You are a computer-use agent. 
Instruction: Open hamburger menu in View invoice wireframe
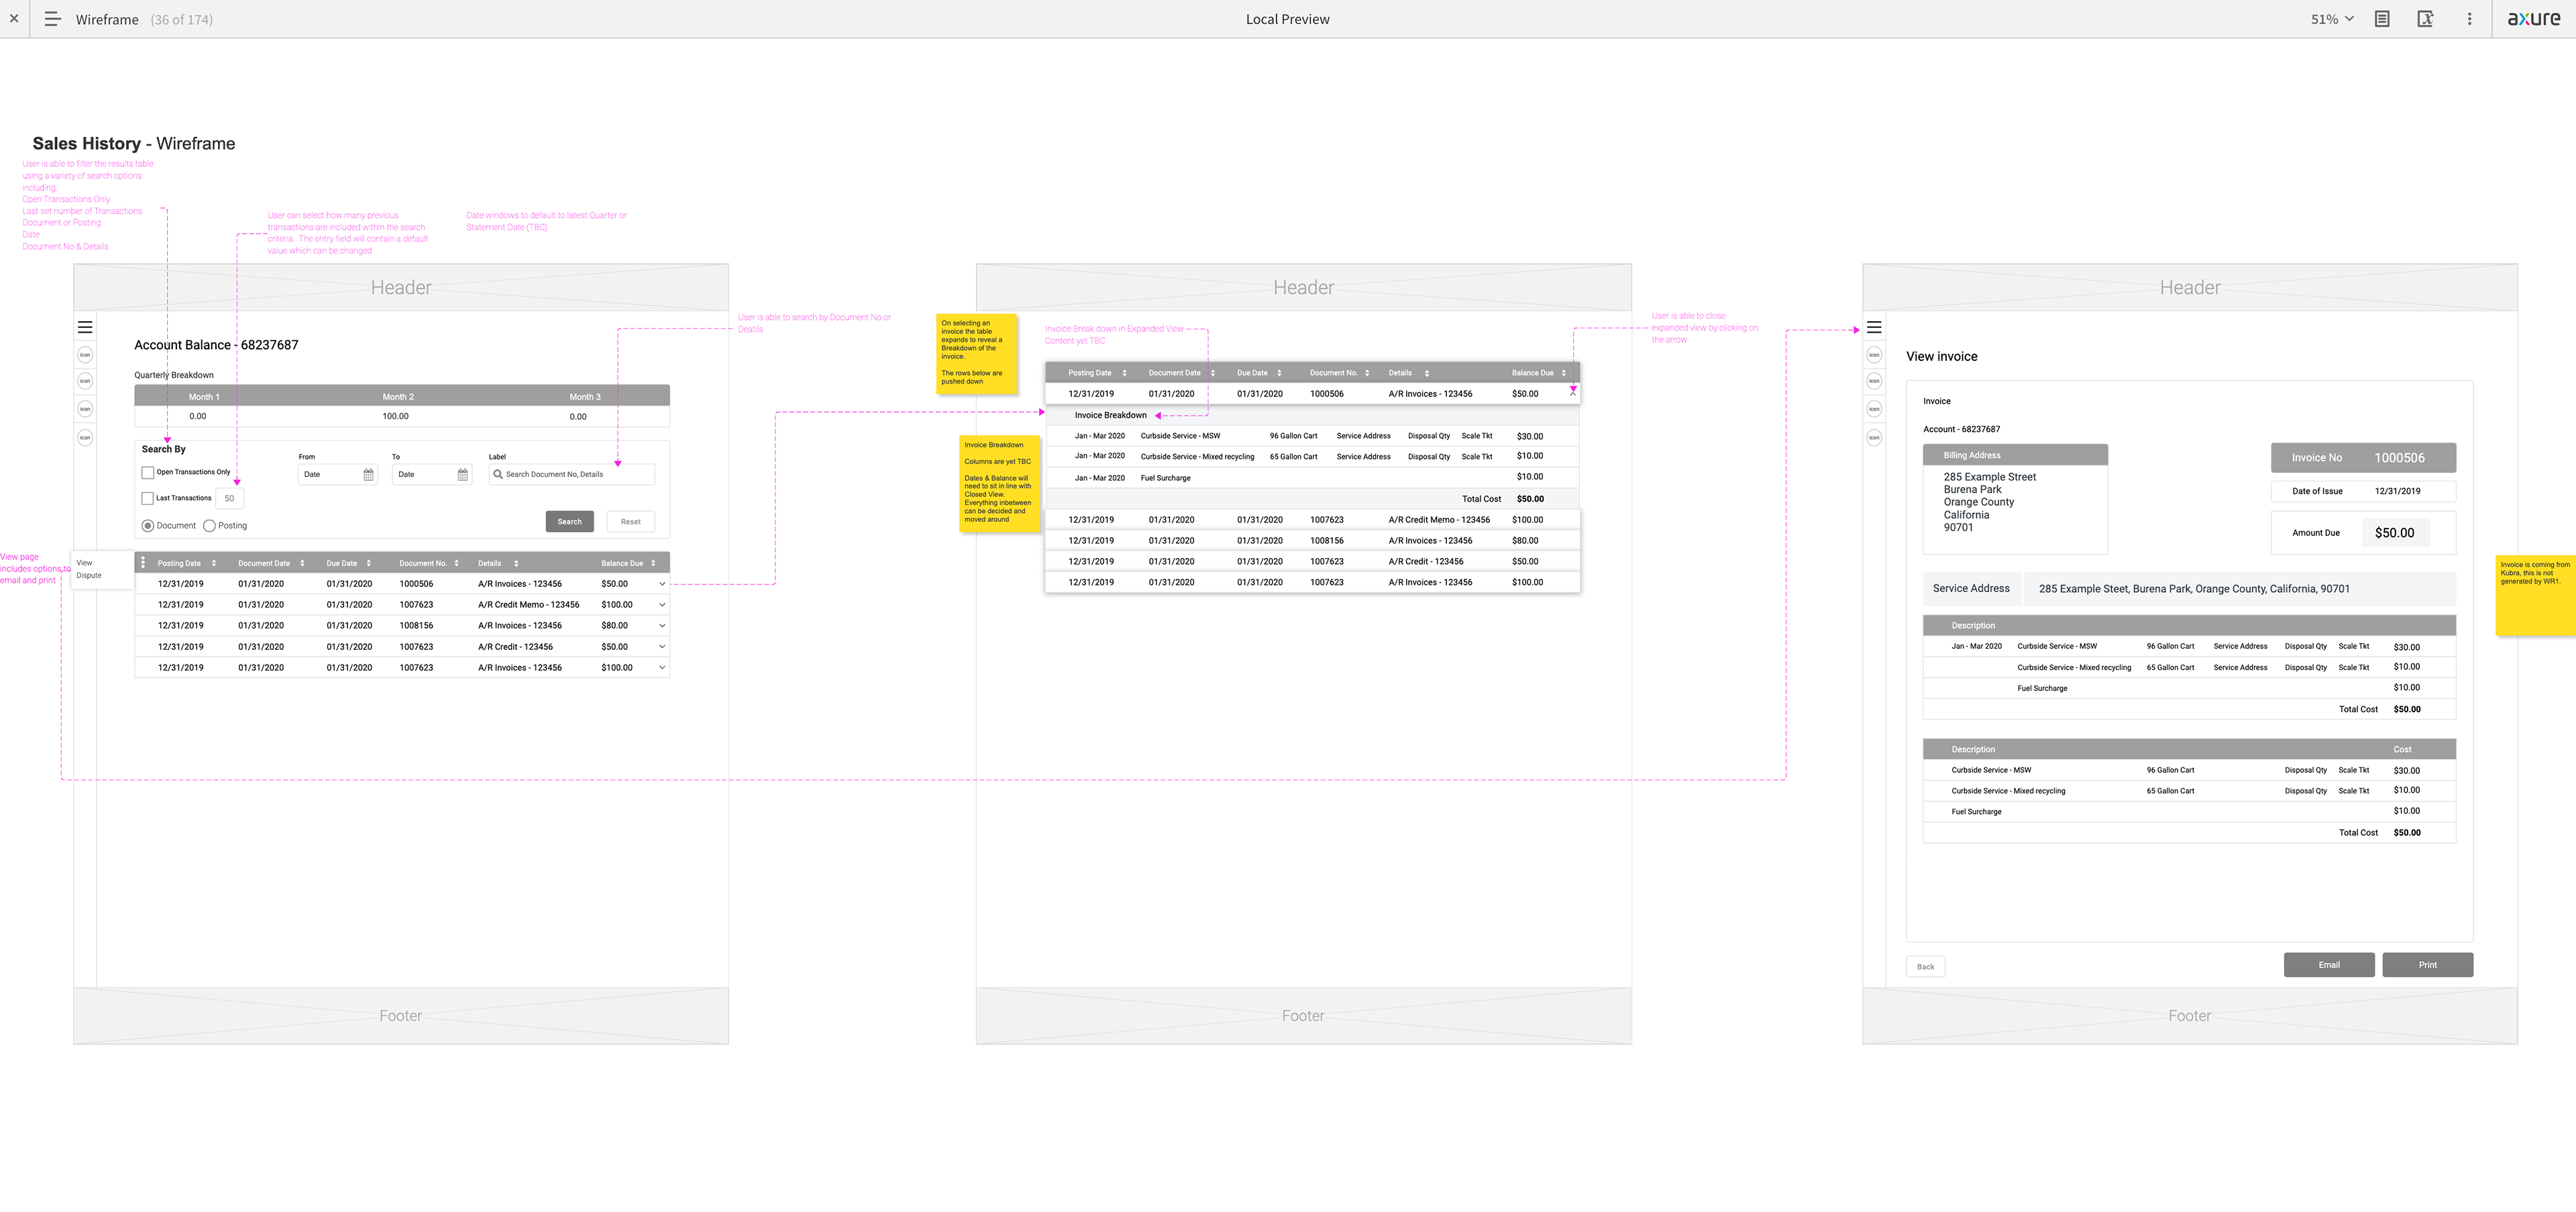click(1874, 327)
